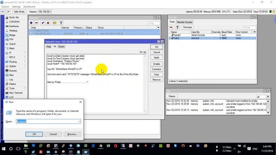Open Quick Set in sidebar
276x155 pixels.
click(x=14, y=17)
